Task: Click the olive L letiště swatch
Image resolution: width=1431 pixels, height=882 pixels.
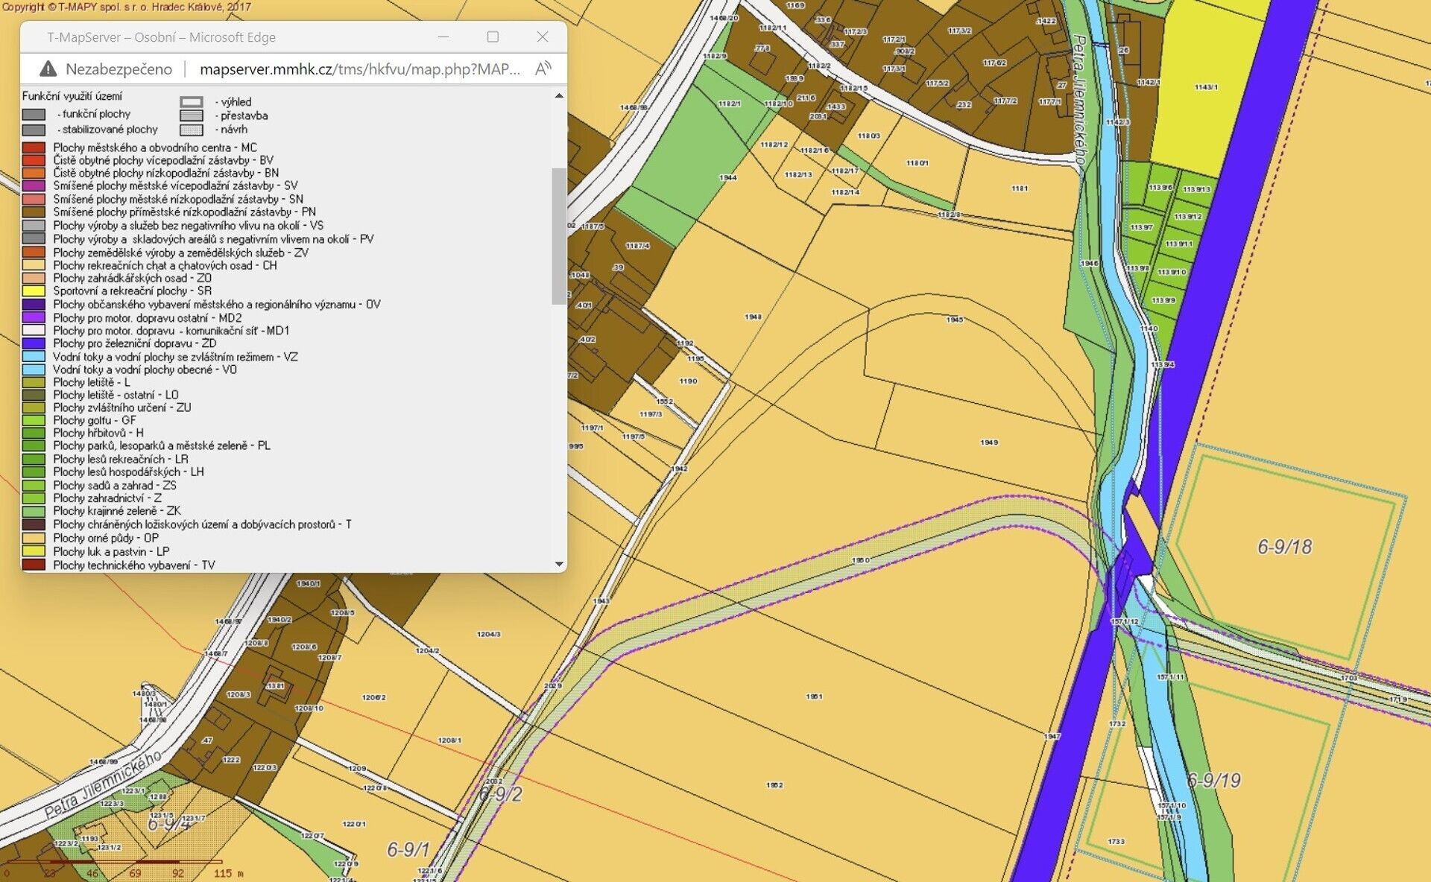Action: pos(34,382)
